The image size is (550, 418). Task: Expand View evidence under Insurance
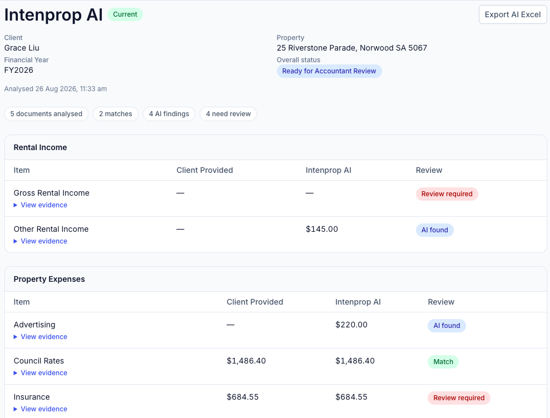click(x=41, y=409)
